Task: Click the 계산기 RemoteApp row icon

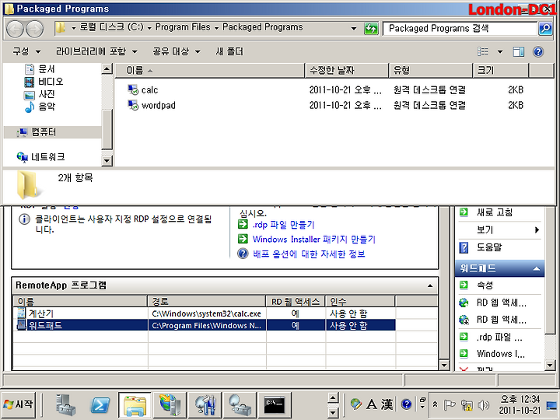Action: (22, 313)
